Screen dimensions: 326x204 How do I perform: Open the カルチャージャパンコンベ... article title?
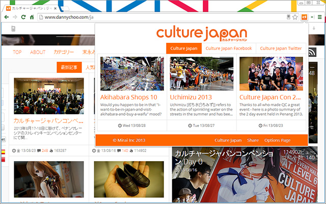coord(48,121)
